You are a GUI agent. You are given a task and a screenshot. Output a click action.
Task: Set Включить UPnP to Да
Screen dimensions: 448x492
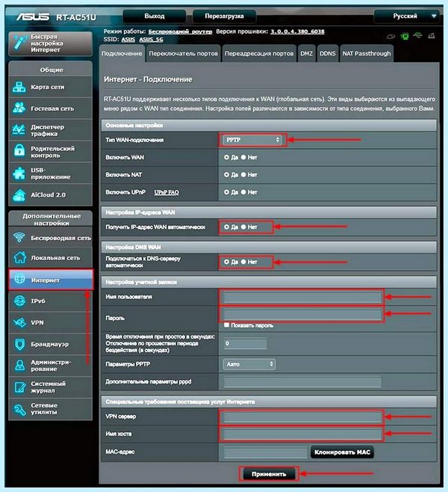pyautogui.click(x=226, y=192)
